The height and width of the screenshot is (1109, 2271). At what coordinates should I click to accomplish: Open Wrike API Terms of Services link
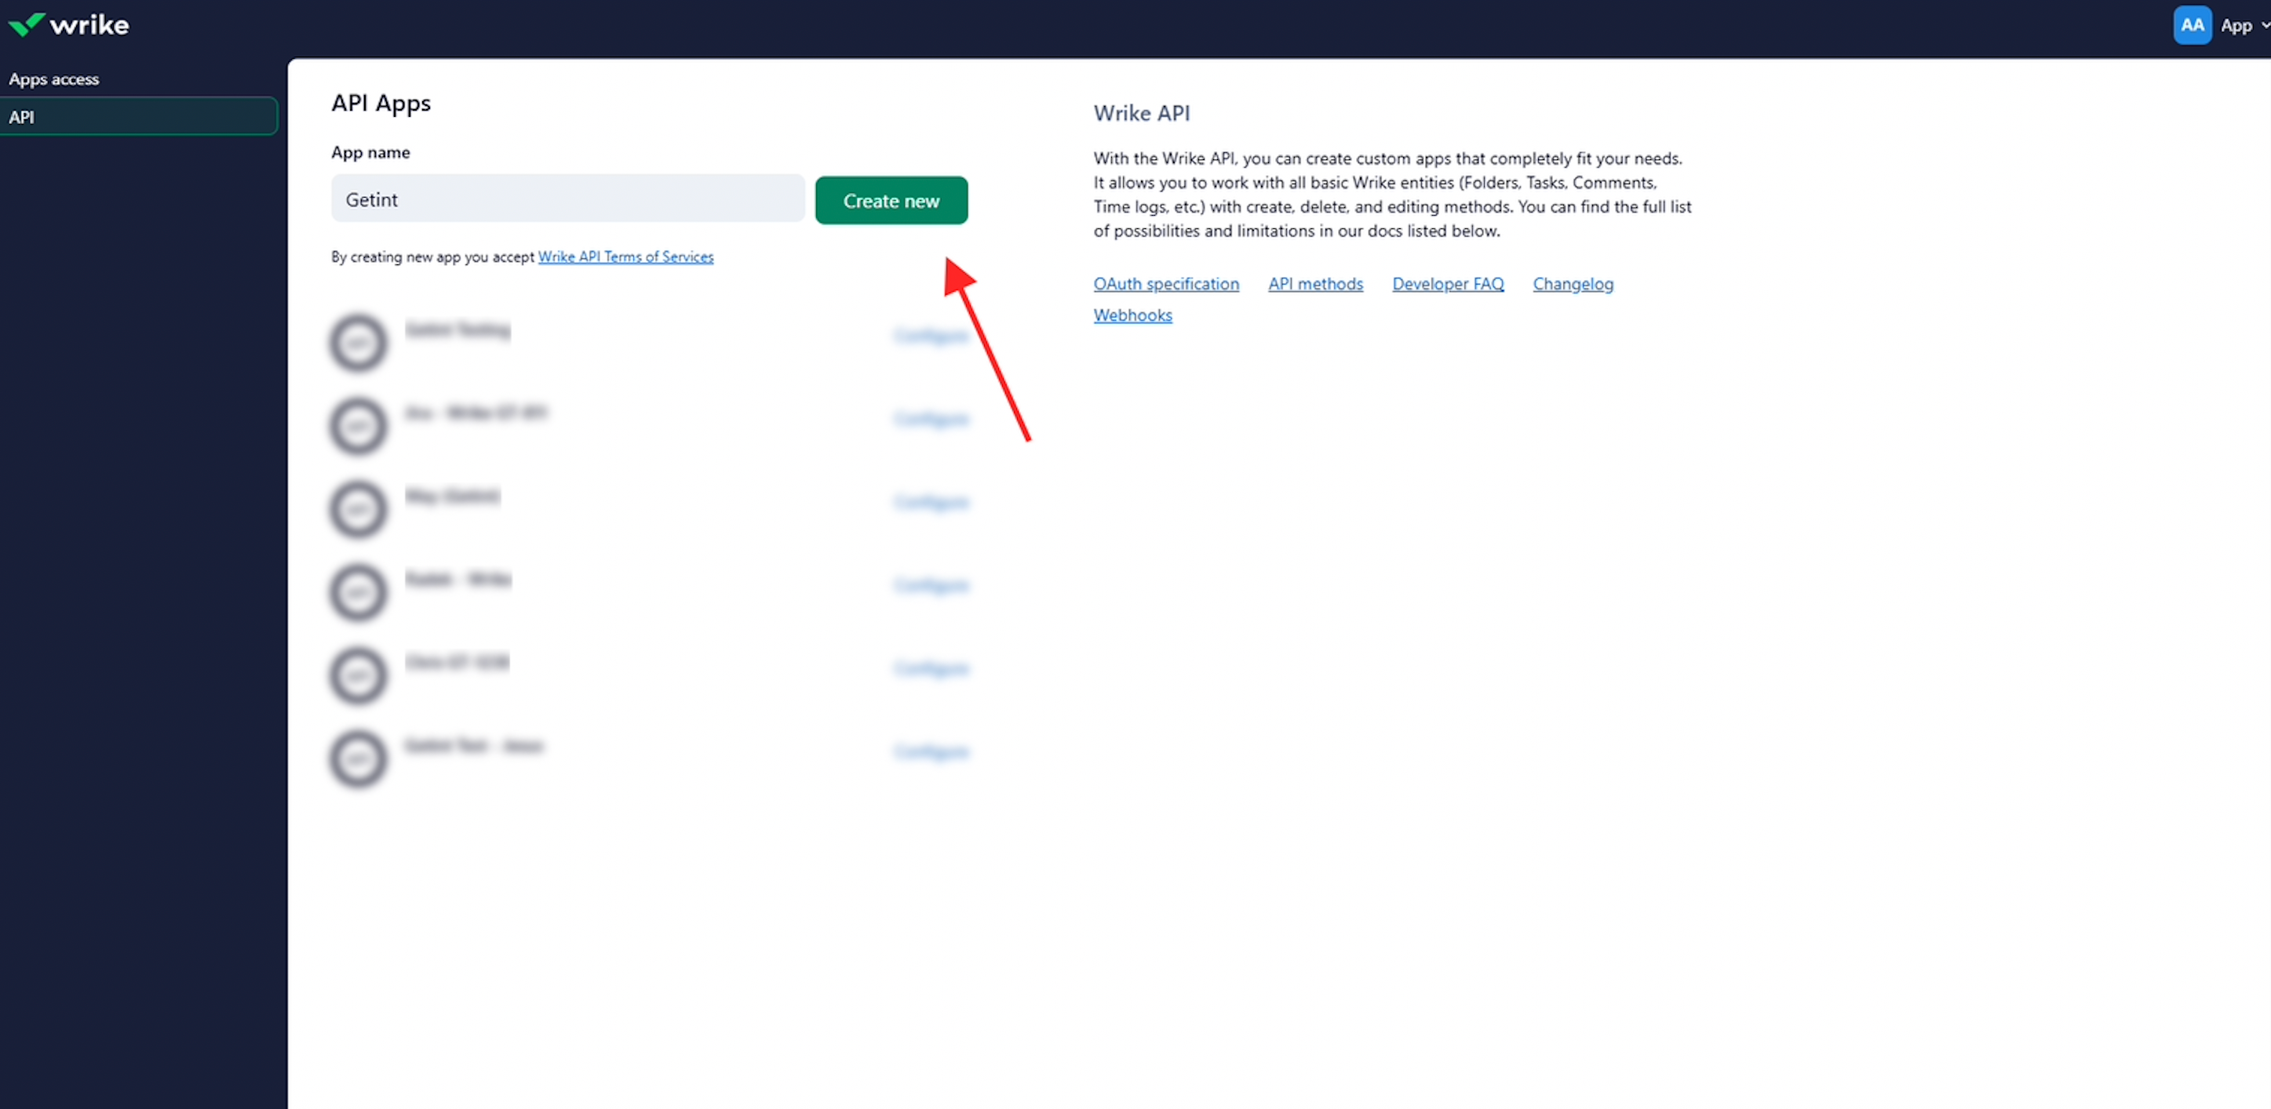point(625,256)
